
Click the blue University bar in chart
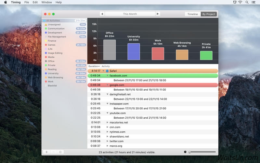(134, 52)
